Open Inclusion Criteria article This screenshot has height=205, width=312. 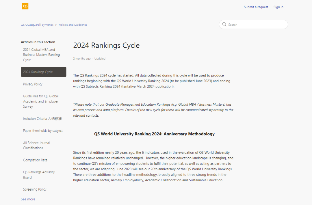coord(42,119)
